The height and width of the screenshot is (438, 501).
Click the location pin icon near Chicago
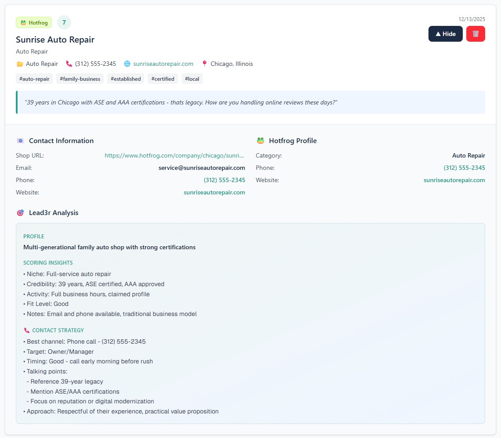pos(204,64)
